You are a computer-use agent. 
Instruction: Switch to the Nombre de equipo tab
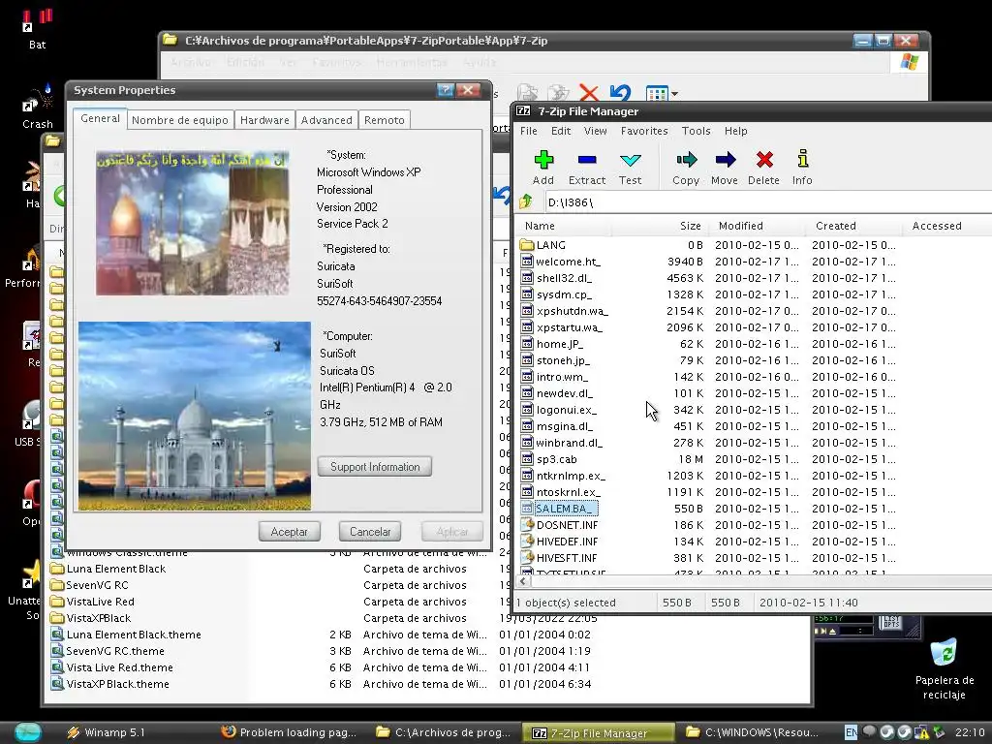click(179, 120)
